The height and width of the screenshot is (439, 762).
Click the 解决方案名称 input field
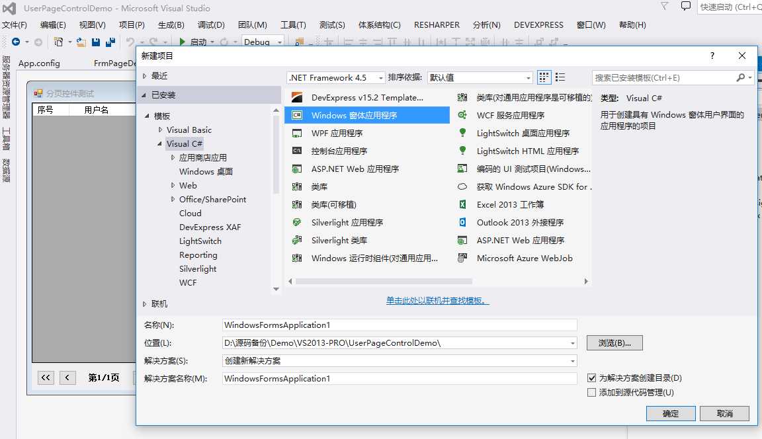point(400,379)
